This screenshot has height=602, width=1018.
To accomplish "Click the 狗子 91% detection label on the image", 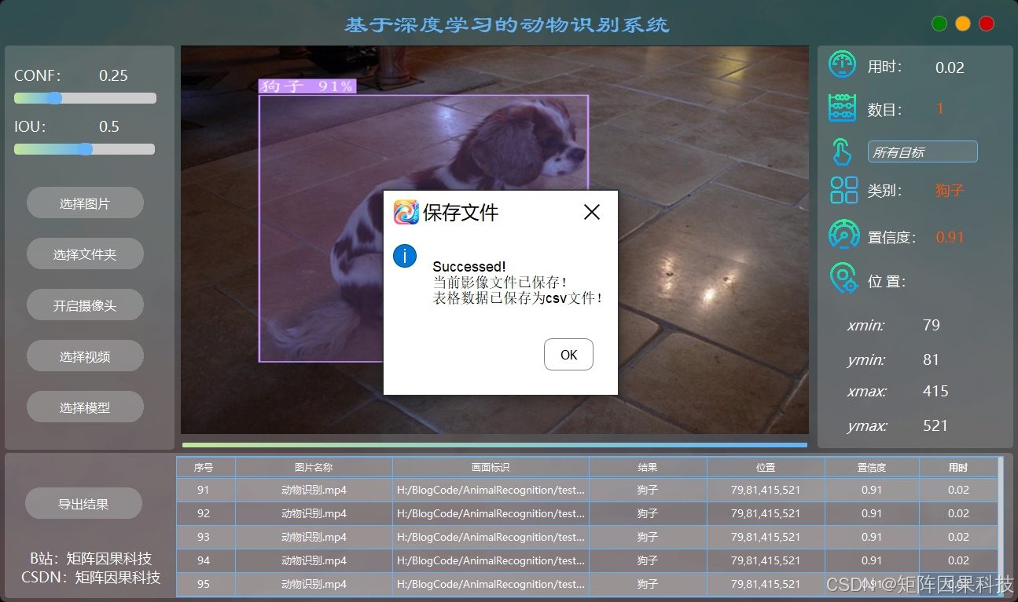I will [x=308, y=86].
